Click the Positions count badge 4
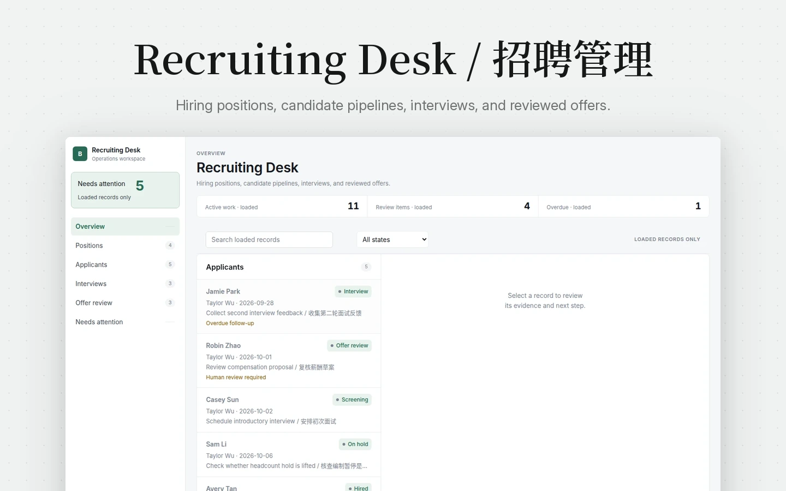 170,245
